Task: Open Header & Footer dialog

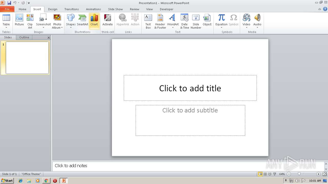Action: pos(160,21)
